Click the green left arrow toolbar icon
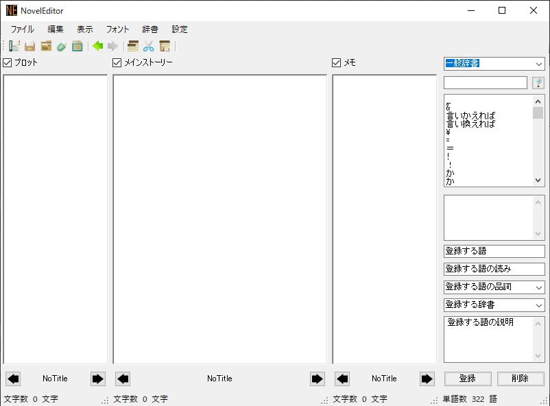Screen dimensions: 550x406 (x=97, y=46)
